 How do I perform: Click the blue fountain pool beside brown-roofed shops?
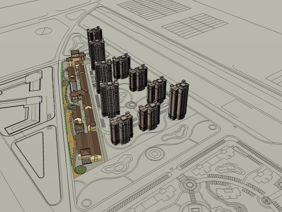(x=71, y=108)
